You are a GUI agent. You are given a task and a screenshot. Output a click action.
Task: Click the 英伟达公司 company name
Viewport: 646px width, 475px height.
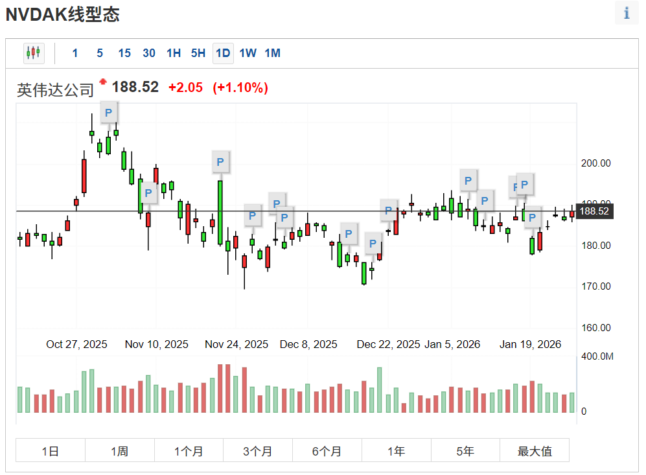(x=56, y=90)
